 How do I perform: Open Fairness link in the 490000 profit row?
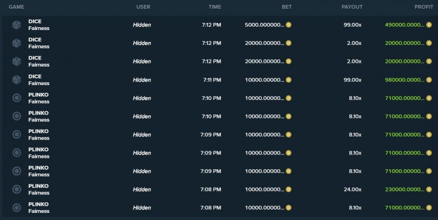click(39, 28)
